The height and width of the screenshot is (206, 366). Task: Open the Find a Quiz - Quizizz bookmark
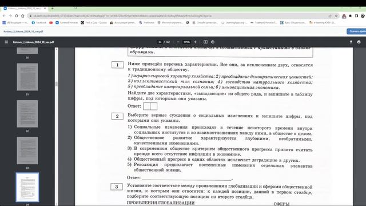[94, 23]
